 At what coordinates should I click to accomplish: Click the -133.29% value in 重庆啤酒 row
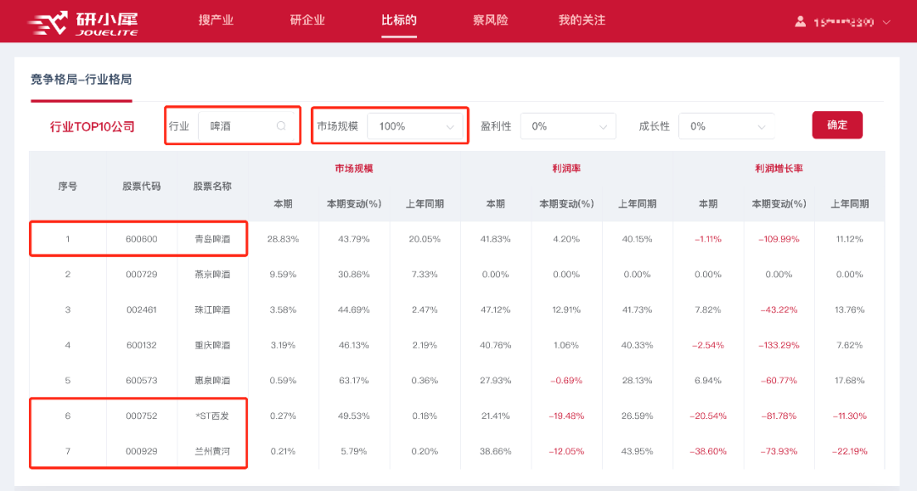click(779, 345)
